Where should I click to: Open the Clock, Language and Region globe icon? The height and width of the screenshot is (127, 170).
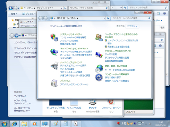(99, 69)
